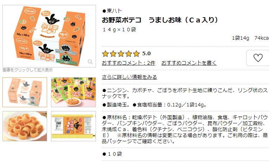Click おすすめコメントを書く link
Screen dimensions: 269x162
(189, 63)
